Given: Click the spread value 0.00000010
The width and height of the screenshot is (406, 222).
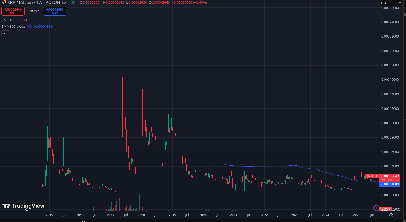Looking at the screenshot, I should (34, 11).
